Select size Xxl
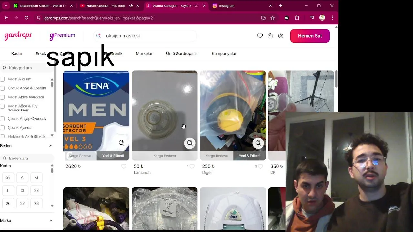413x232 pixels. tap(36, 191)
